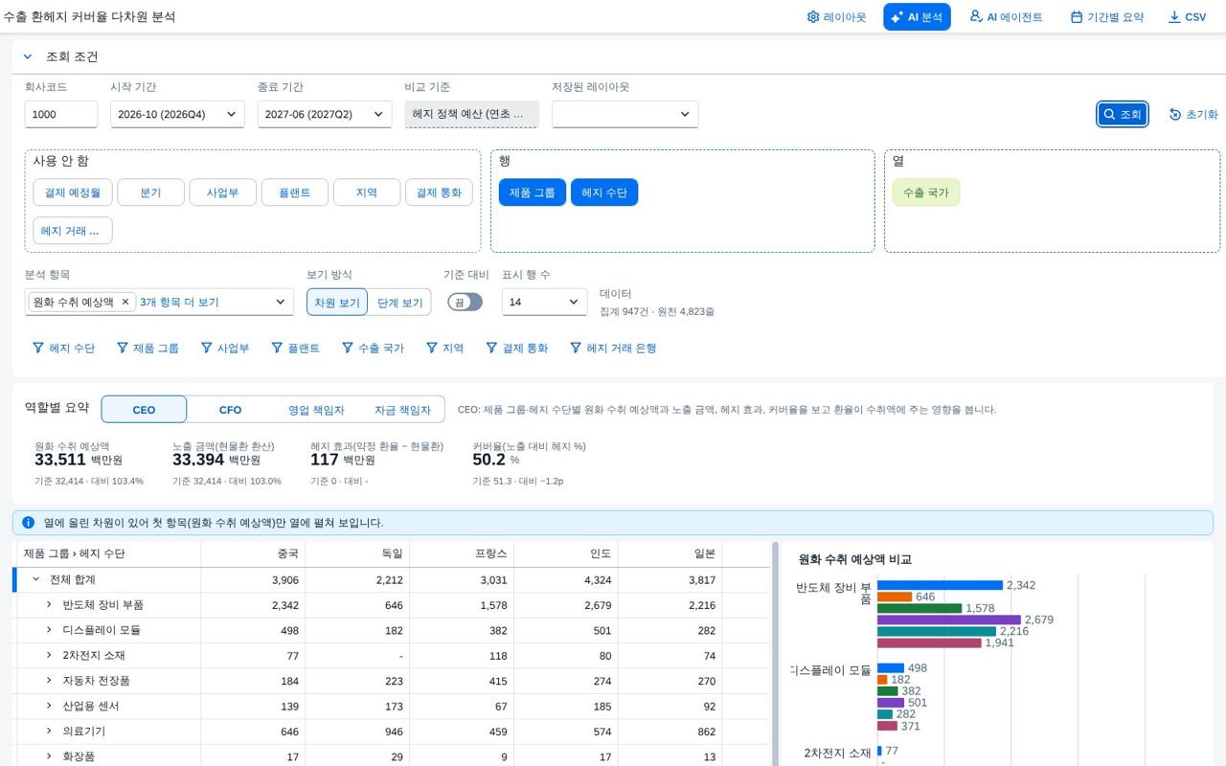
Task: Open the 헤지 수단 filter
Action: [x=64, y=349]
